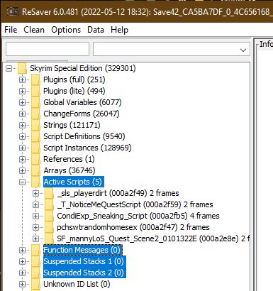Select Plugins (full) (251) row

coord(74,79)
